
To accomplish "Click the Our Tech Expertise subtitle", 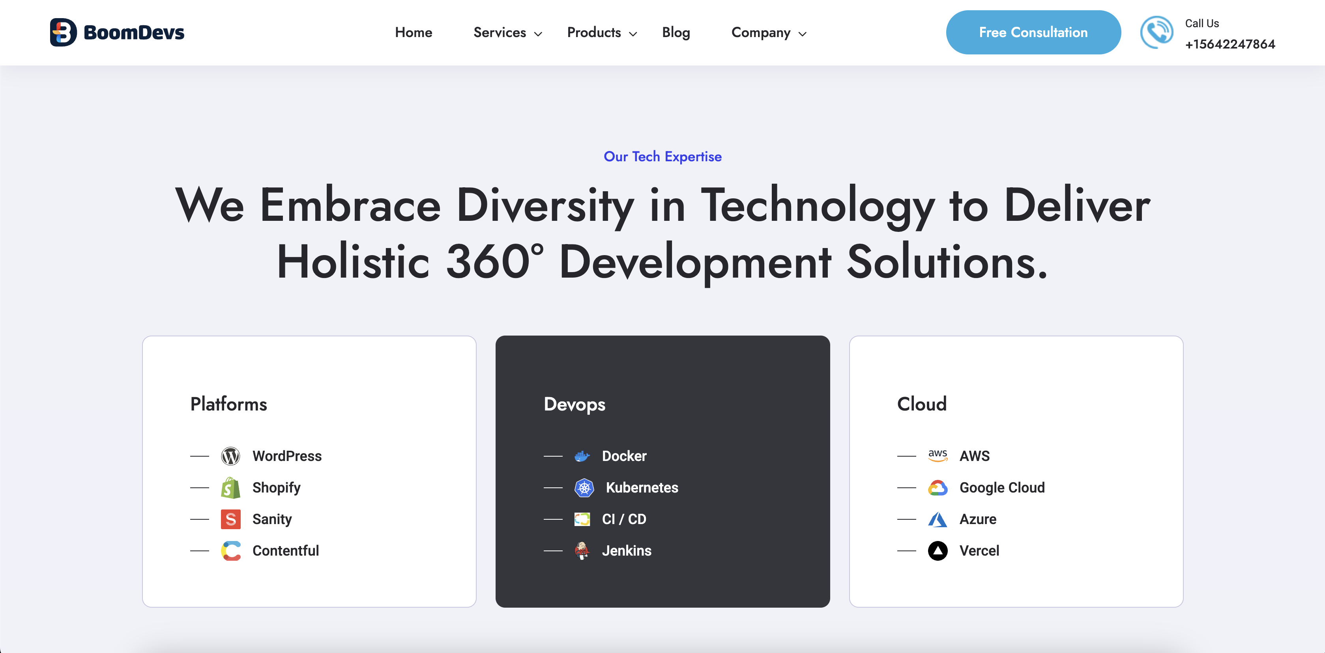I will tap(662, 156).
